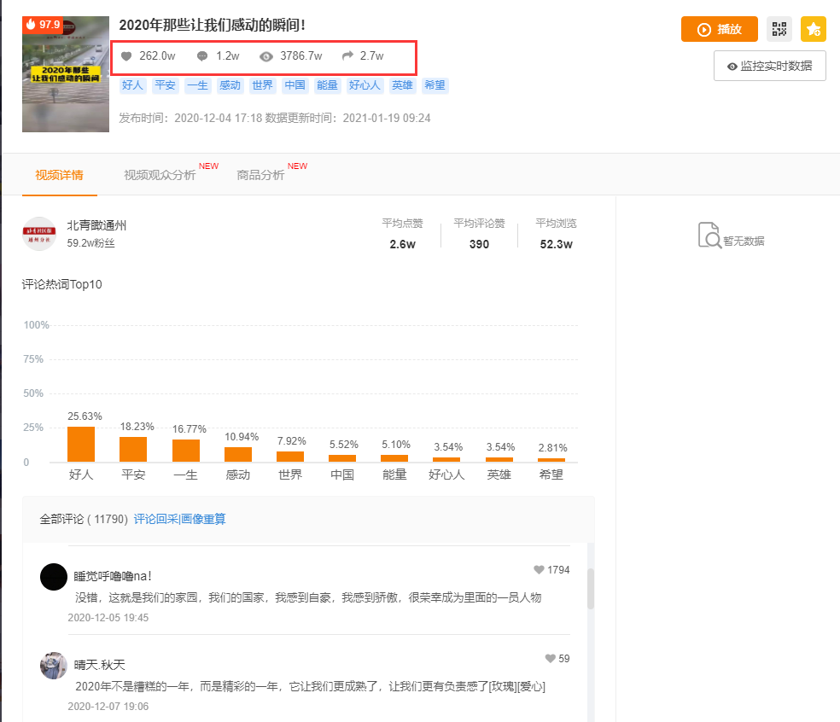Click the heart icon with 59 likes
This screenshot has height=722, width=840.
point(550,659)
